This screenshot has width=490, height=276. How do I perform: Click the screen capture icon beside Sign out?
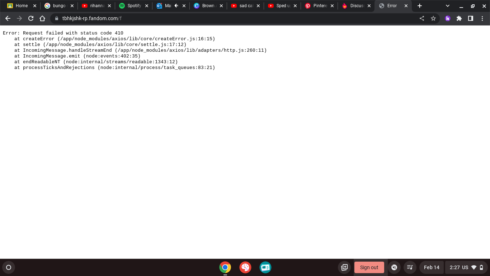coord(344,267)
